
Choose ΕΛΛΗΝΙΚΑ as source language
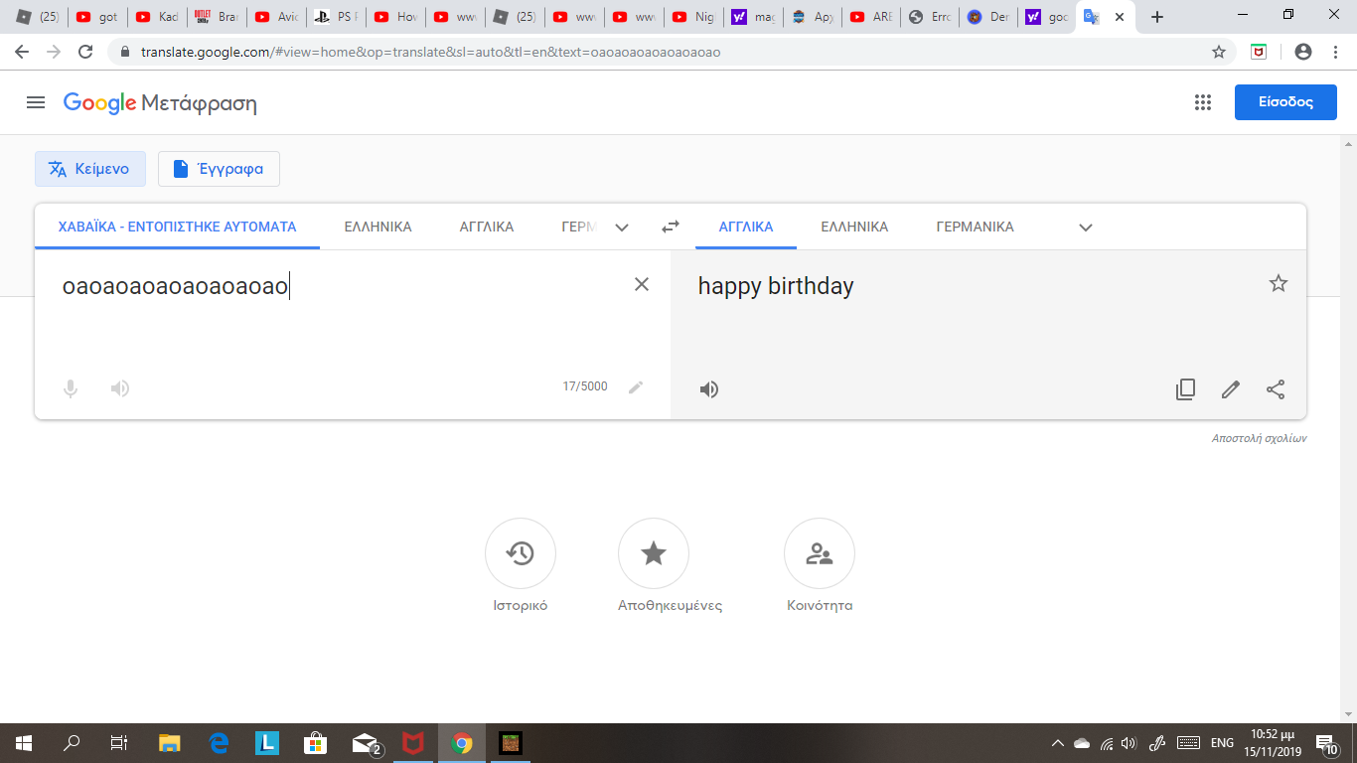tap(377, 227)
